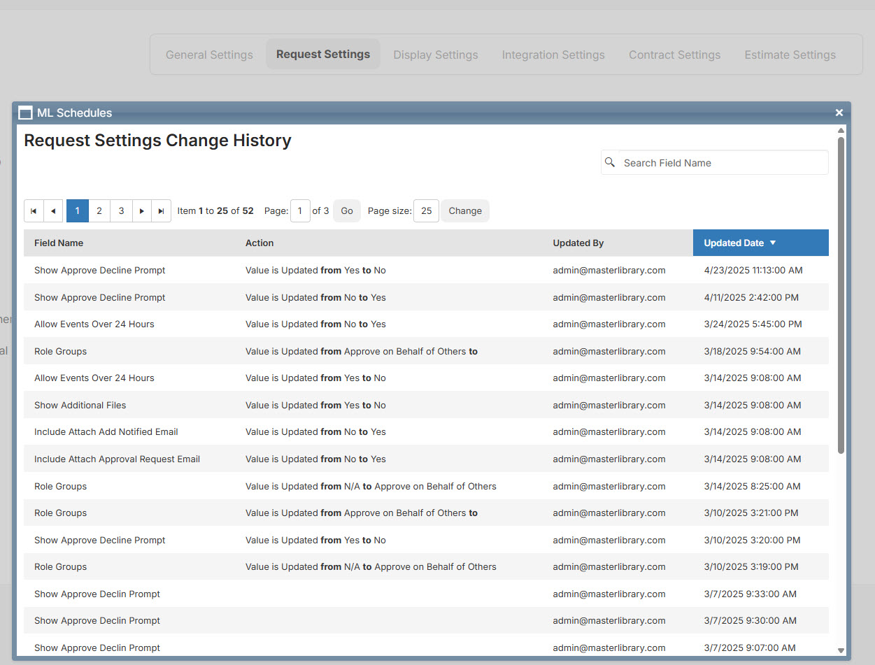Go to page 2 of history

tap(99, 211)
